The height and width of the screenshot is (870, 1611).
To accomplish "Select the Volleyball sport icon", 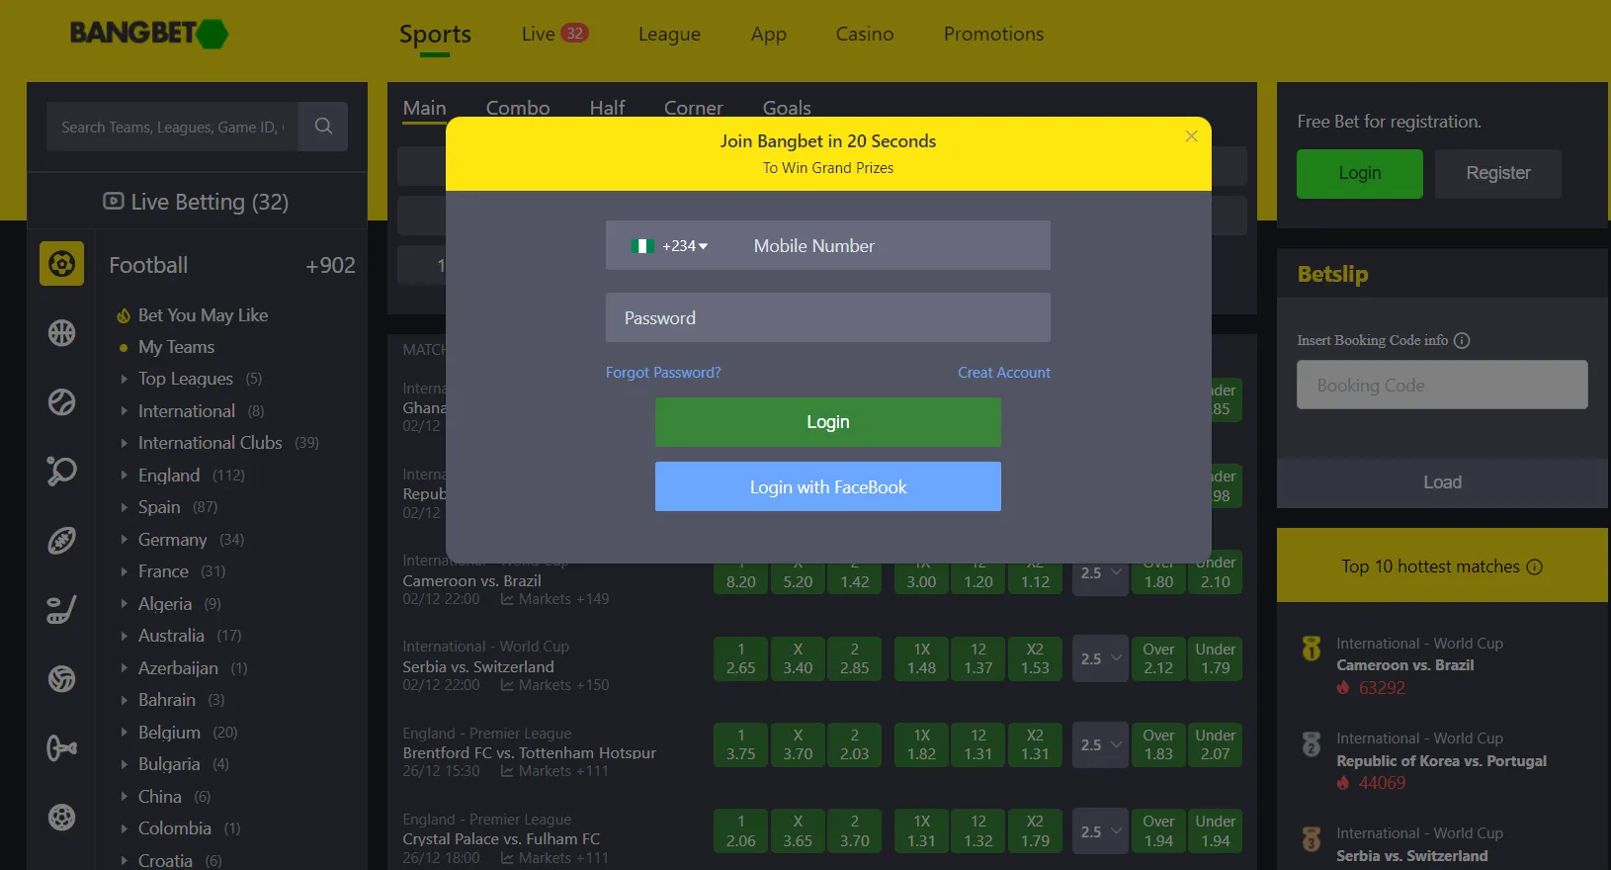I will [x=61, y=679].
